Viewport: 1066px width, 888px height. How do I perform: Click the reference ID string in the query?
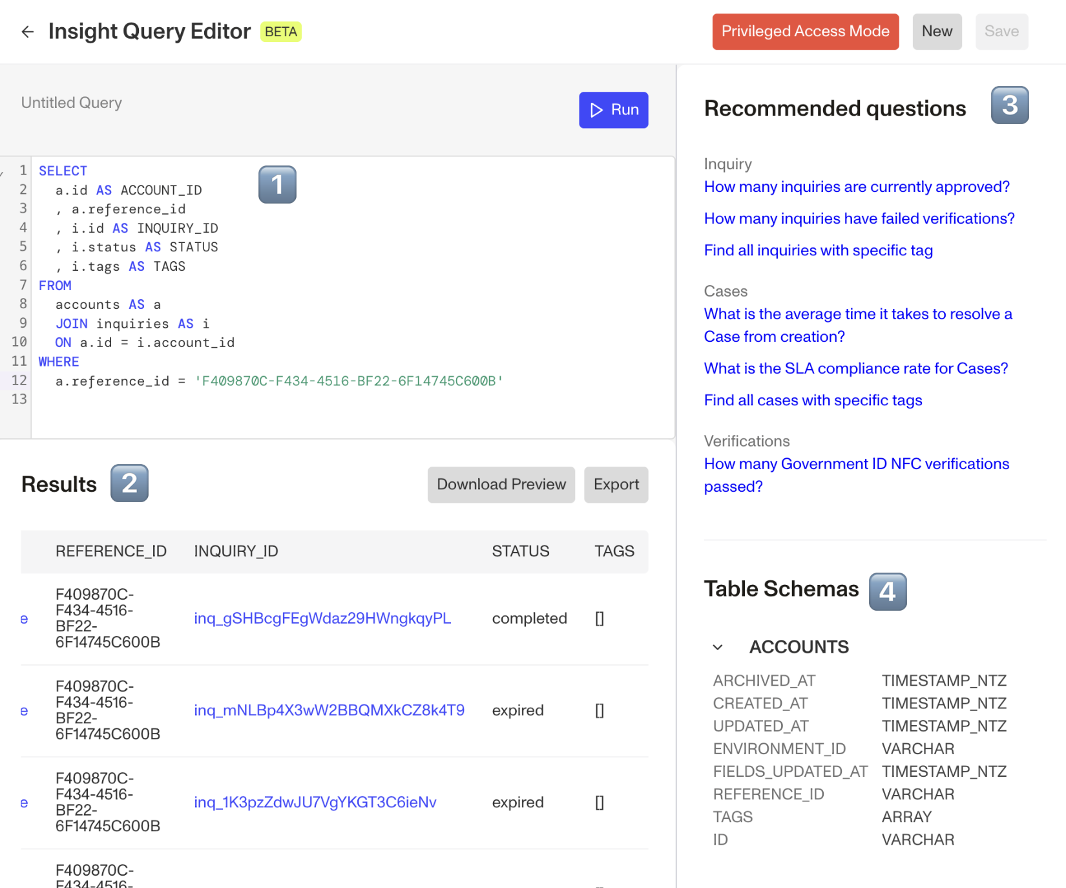click(349, 381)
